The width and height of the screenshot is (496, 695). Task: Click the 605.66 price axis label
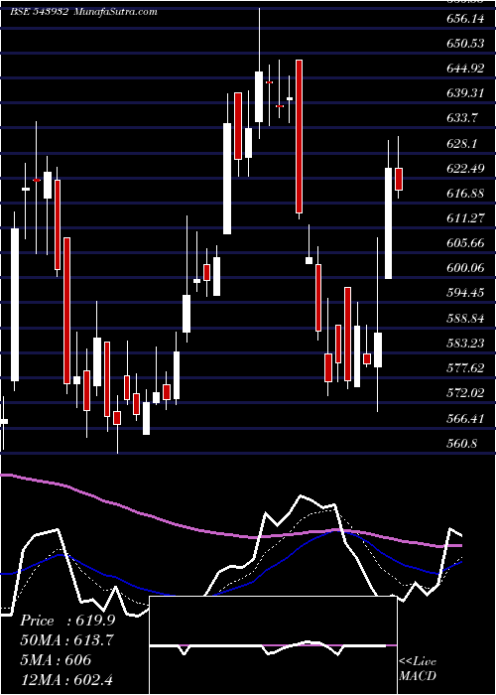tap(463, 243)
